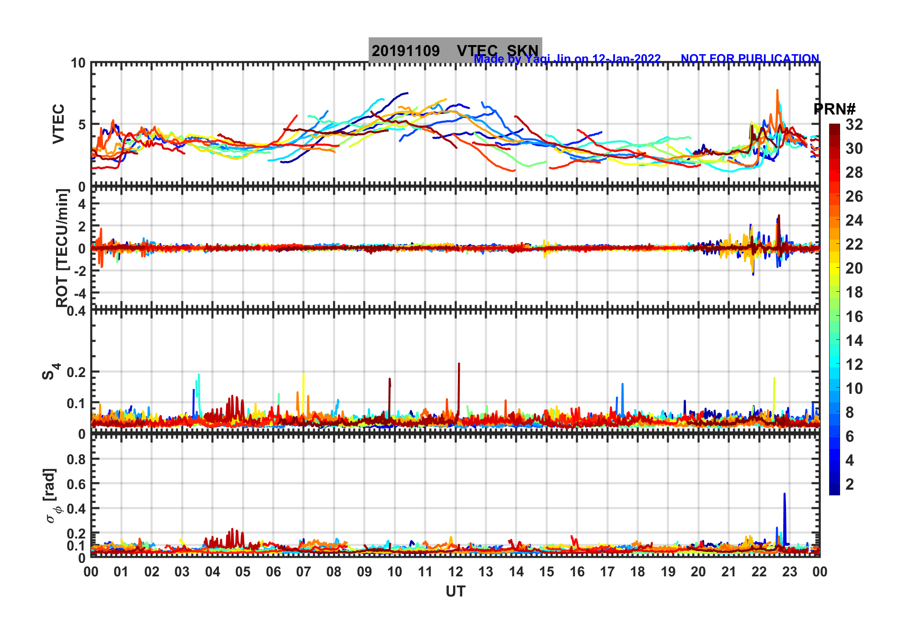Click the "NOT FOR PUBLICATION" blue text
Screen dimensions: 911x619
(x=750, y=58)
